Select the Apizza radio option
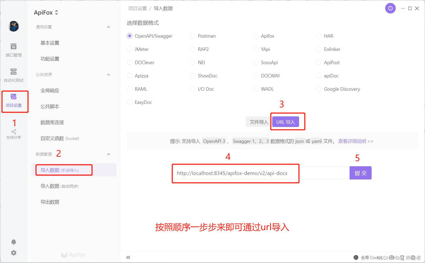This screenshot has height=263, width=425. point(130,76)
